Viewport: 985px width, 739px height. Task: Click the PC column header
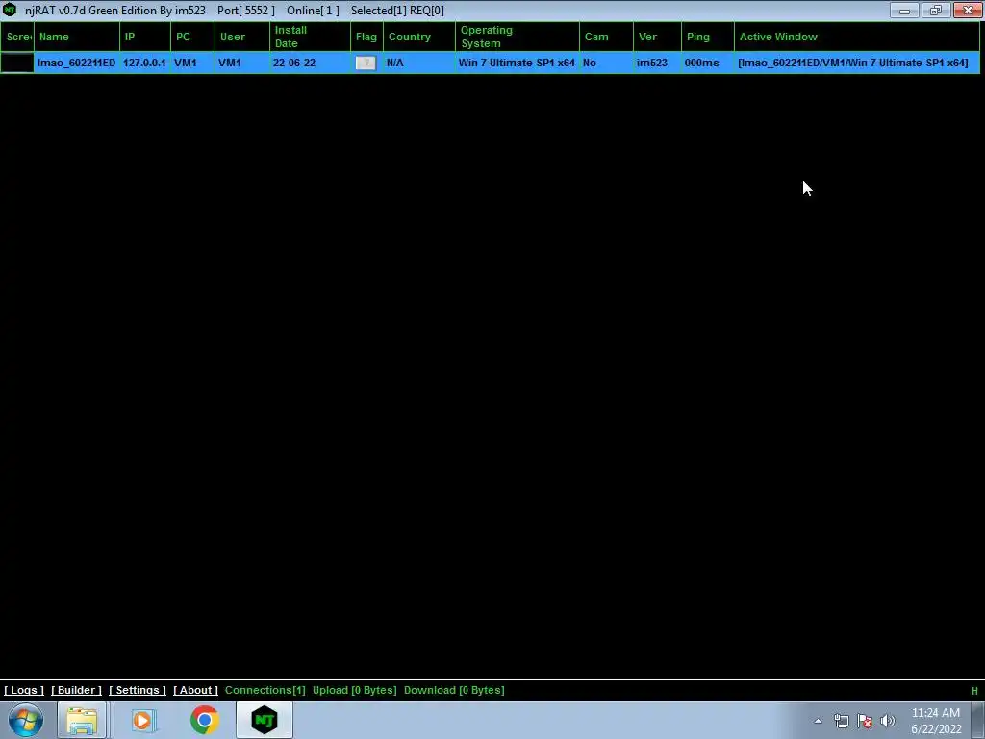click(192, 37)
